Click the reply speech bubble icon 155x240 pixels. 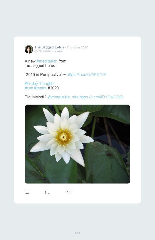click(x=27, y=192)
